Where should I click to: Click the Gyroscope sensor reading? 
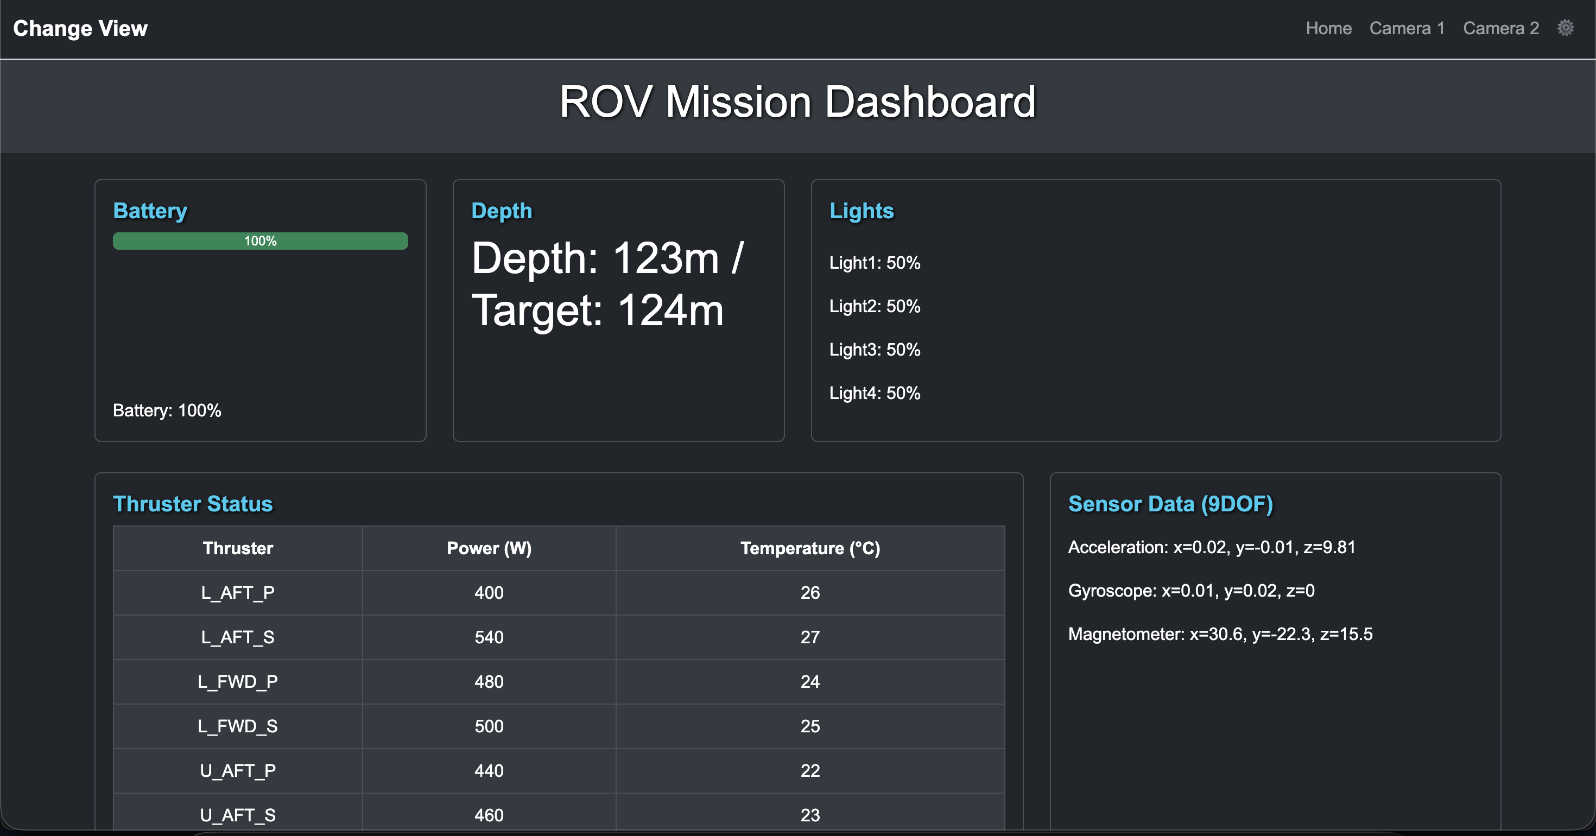pyautogui.click(x=1191, y=591)
